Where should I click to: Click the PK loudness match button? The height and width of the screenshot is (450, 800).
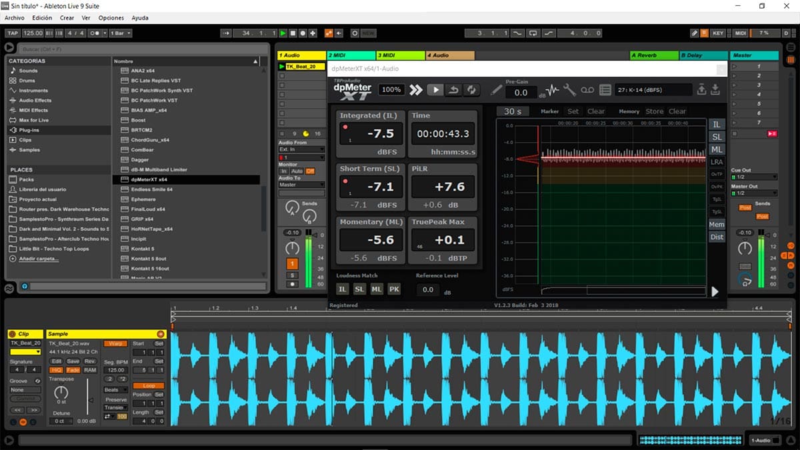(x=394, y=289)
